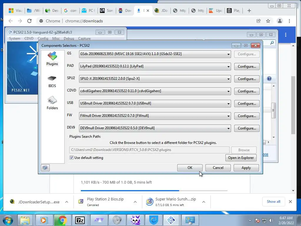
Task: Toggle Use default setting checkbox
Action: [71, 158]
